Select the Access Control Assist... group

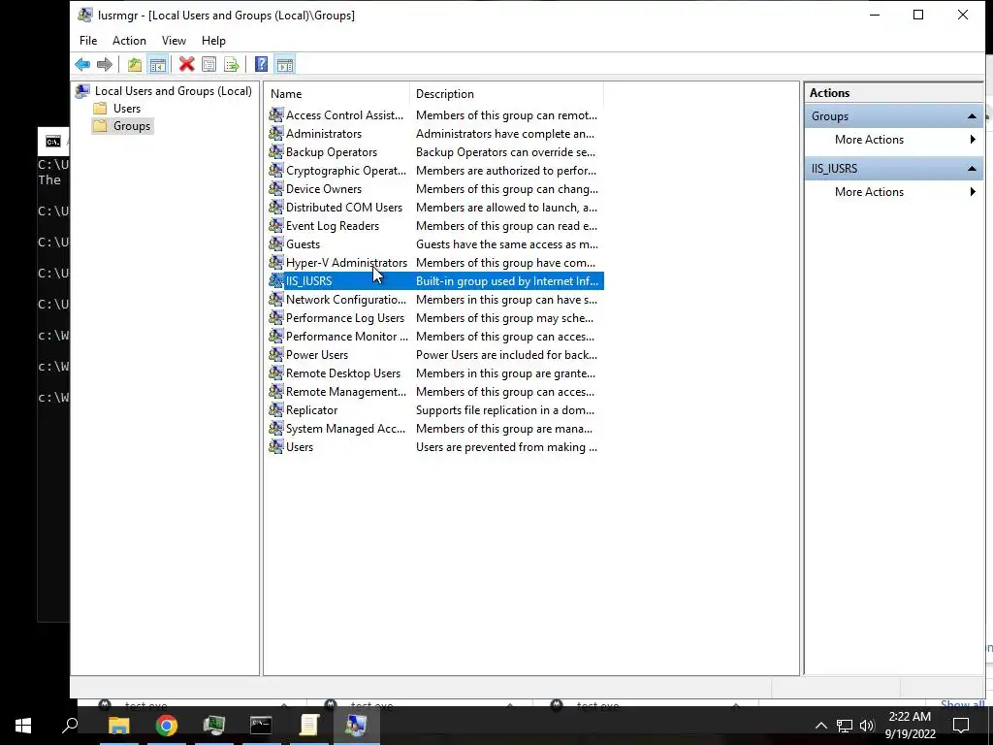pyautogui.click(x=344, y=114)
